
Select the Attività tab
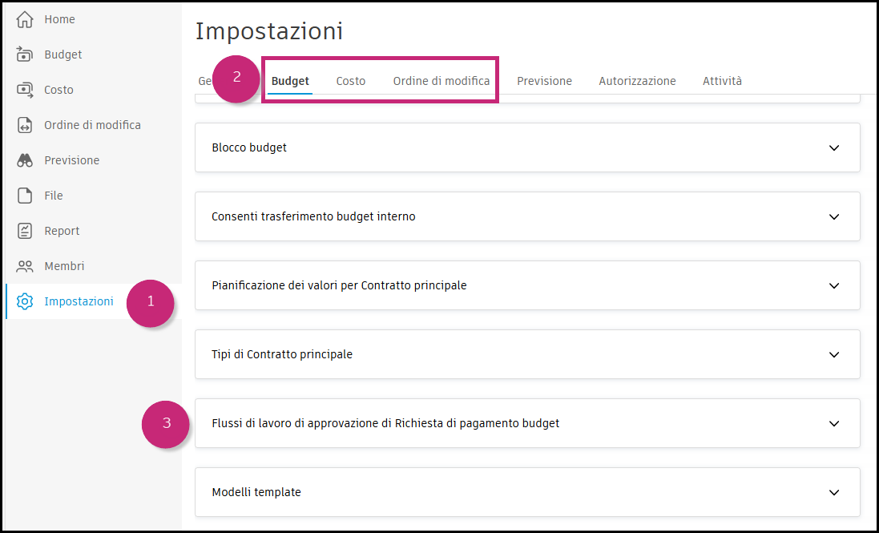click(x=721, y=80)
